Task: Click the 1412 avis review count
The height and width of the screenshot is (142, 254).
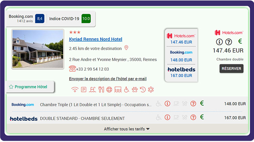Action: (x=25, y=21)
